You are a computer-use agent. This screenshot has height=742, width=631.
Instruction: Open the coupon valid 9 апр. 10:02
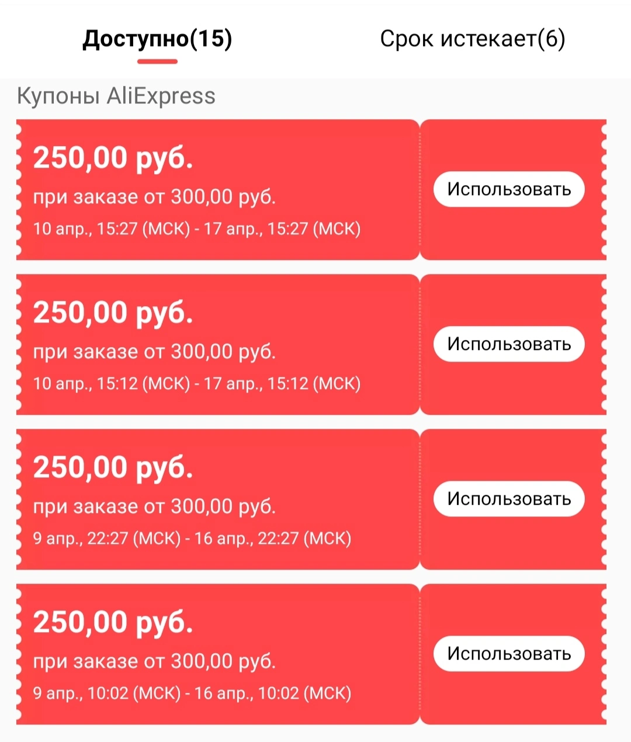click(217, 654)
